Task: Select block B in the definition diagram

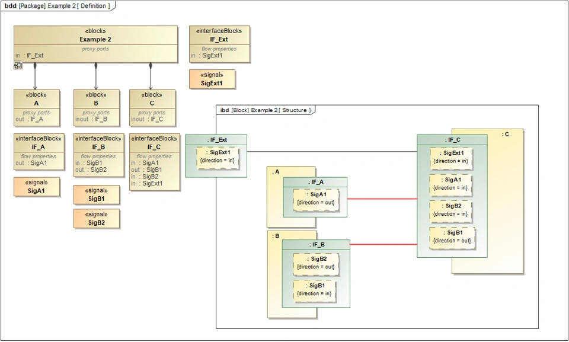Action: (x=97, y=108)
